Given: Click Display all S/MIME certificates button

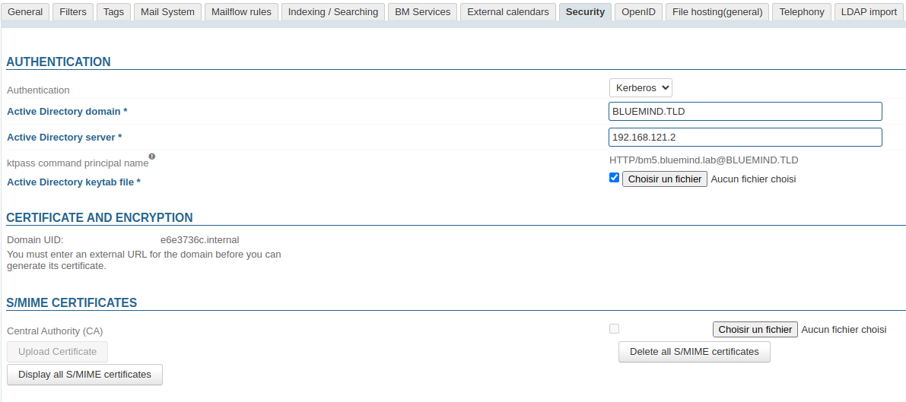Looking at the screenshot, I should point(84,375).
